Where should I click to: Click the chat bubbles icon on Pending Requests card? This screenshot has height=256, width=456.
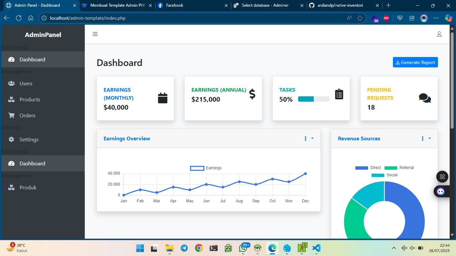425,98
